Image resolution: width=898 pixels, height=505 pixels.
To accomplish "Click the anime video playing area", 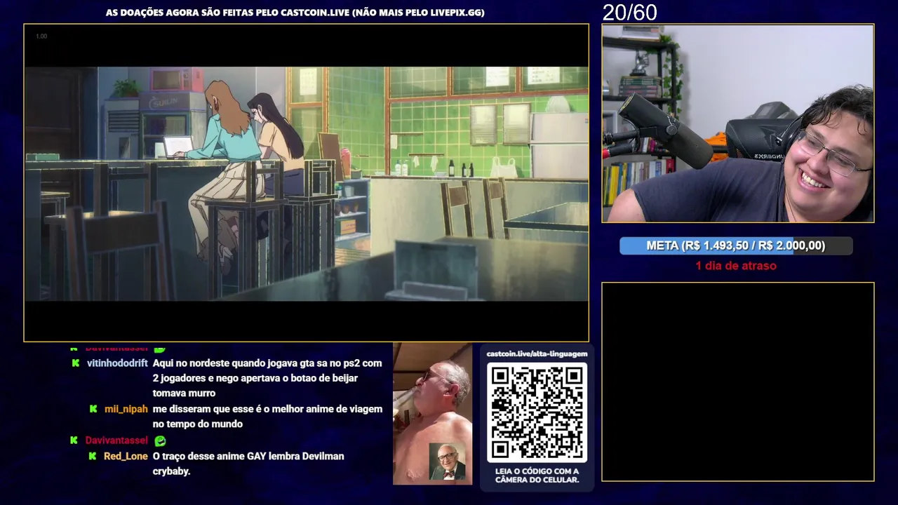I will (307, 184).
